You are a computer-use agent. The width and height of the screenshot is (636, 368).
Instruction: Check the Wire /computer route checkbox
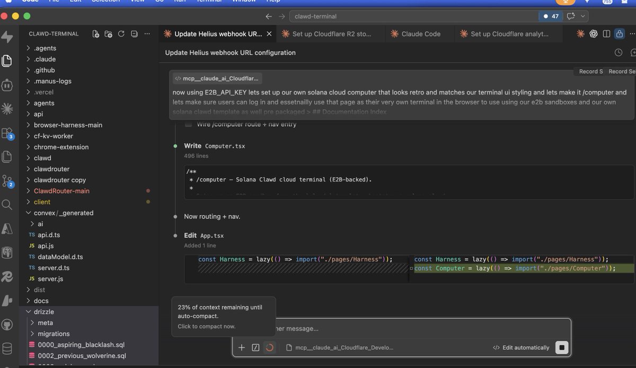click(x=188, y=124)
